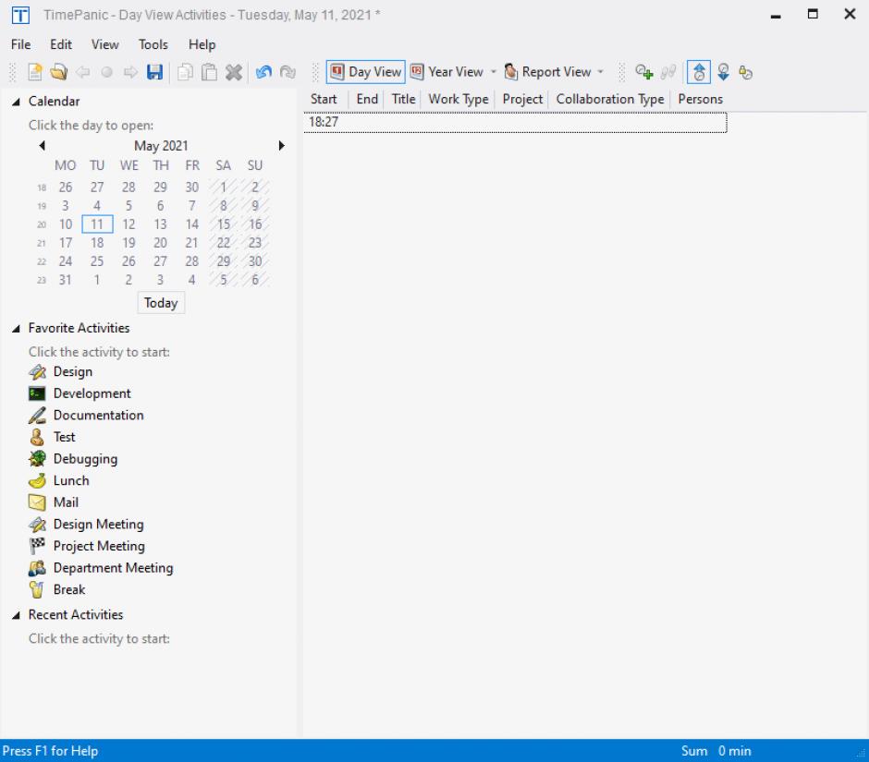Viewport: 869px width, 762px height.
Task: Select the activity row starting at 18:27
Action: tap(516, 123)
